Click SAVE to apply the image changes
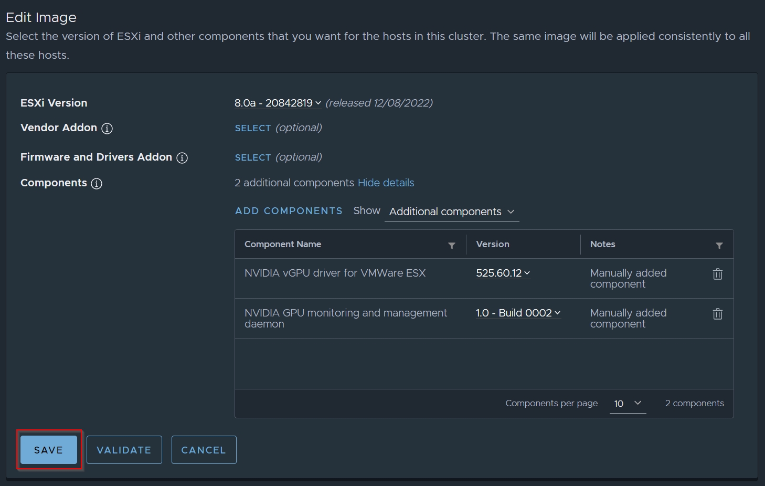Screen dimensions: 765x486 tap(48, 450)
